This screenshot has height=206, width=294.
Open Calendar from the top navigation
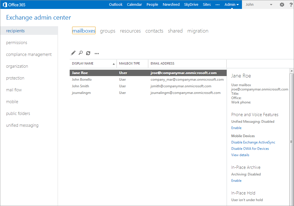pos(134,4)
